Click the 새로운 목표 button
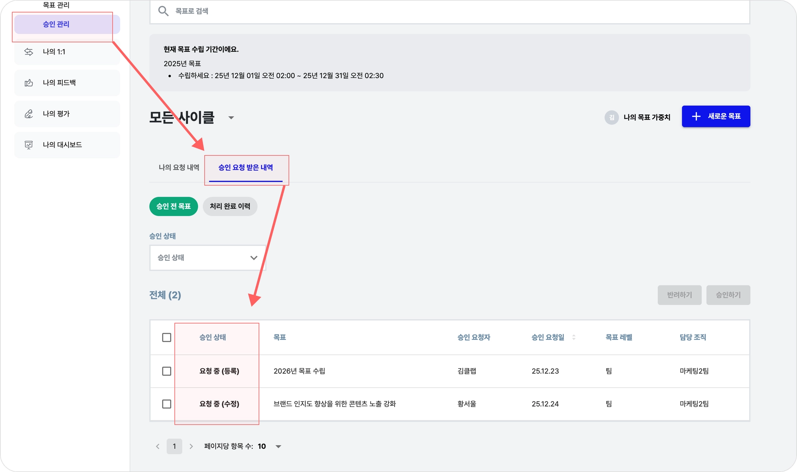 [x=716, y=116]
